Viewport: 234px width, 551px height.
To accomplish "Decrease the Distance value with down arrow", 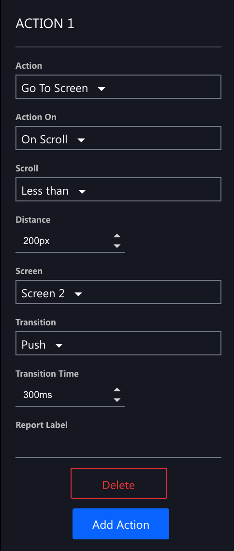I will coord(117,245).
